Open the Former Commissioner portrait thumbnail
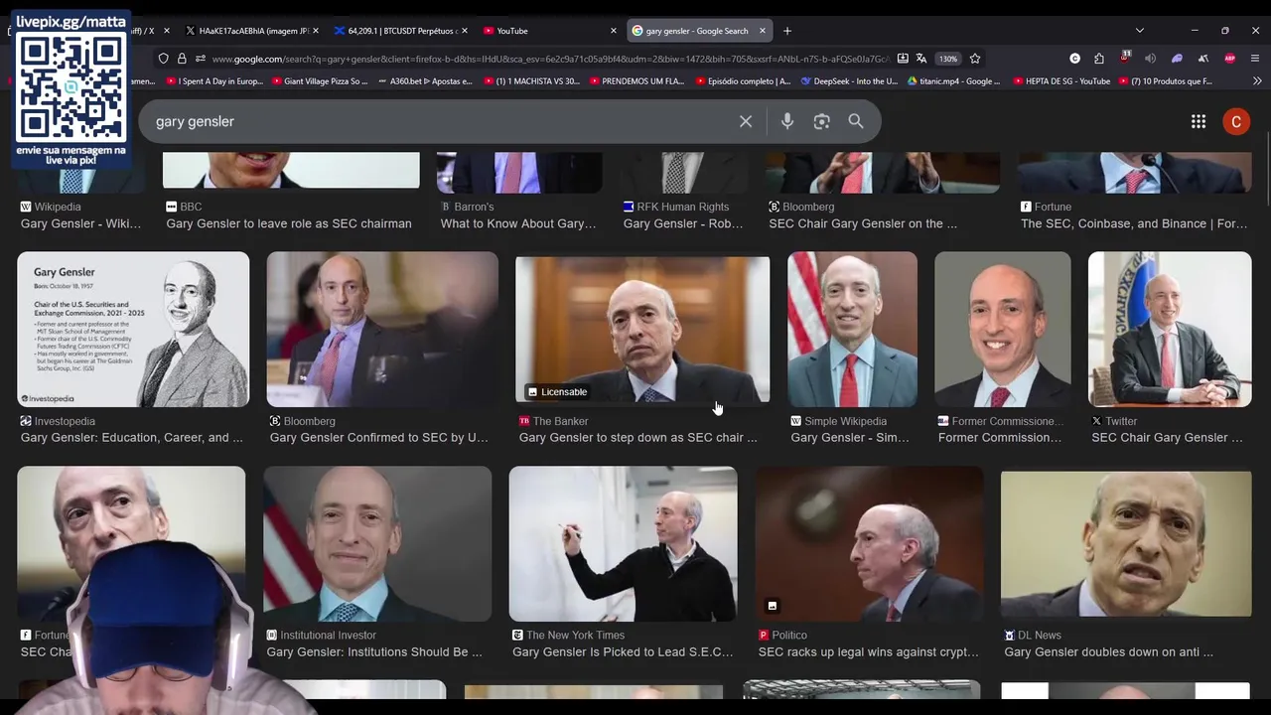The image size is (1271, 715). (1003, 329)
